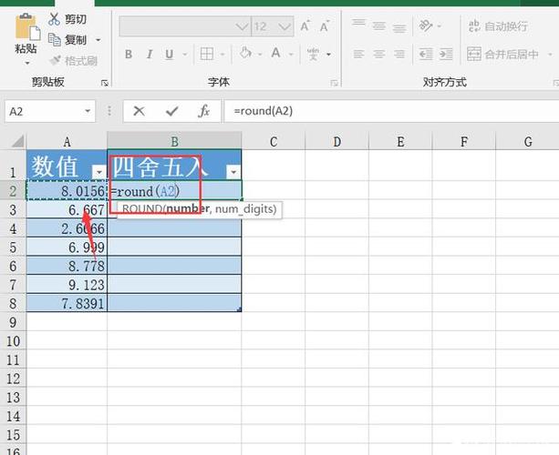Image resolution: width=559 pixels, height=455 pixels.
Task: Click the text Orientation icon
Action: 426,25
